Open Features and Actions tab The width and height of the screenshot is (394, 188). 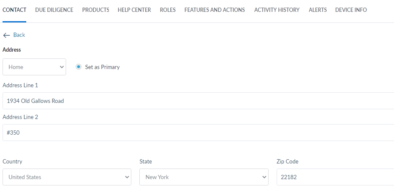[215, 10]
